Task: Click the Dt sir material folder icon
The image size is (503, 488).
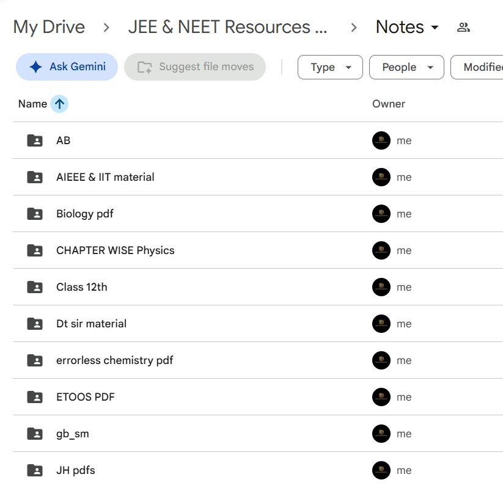Action: point(35,324)
